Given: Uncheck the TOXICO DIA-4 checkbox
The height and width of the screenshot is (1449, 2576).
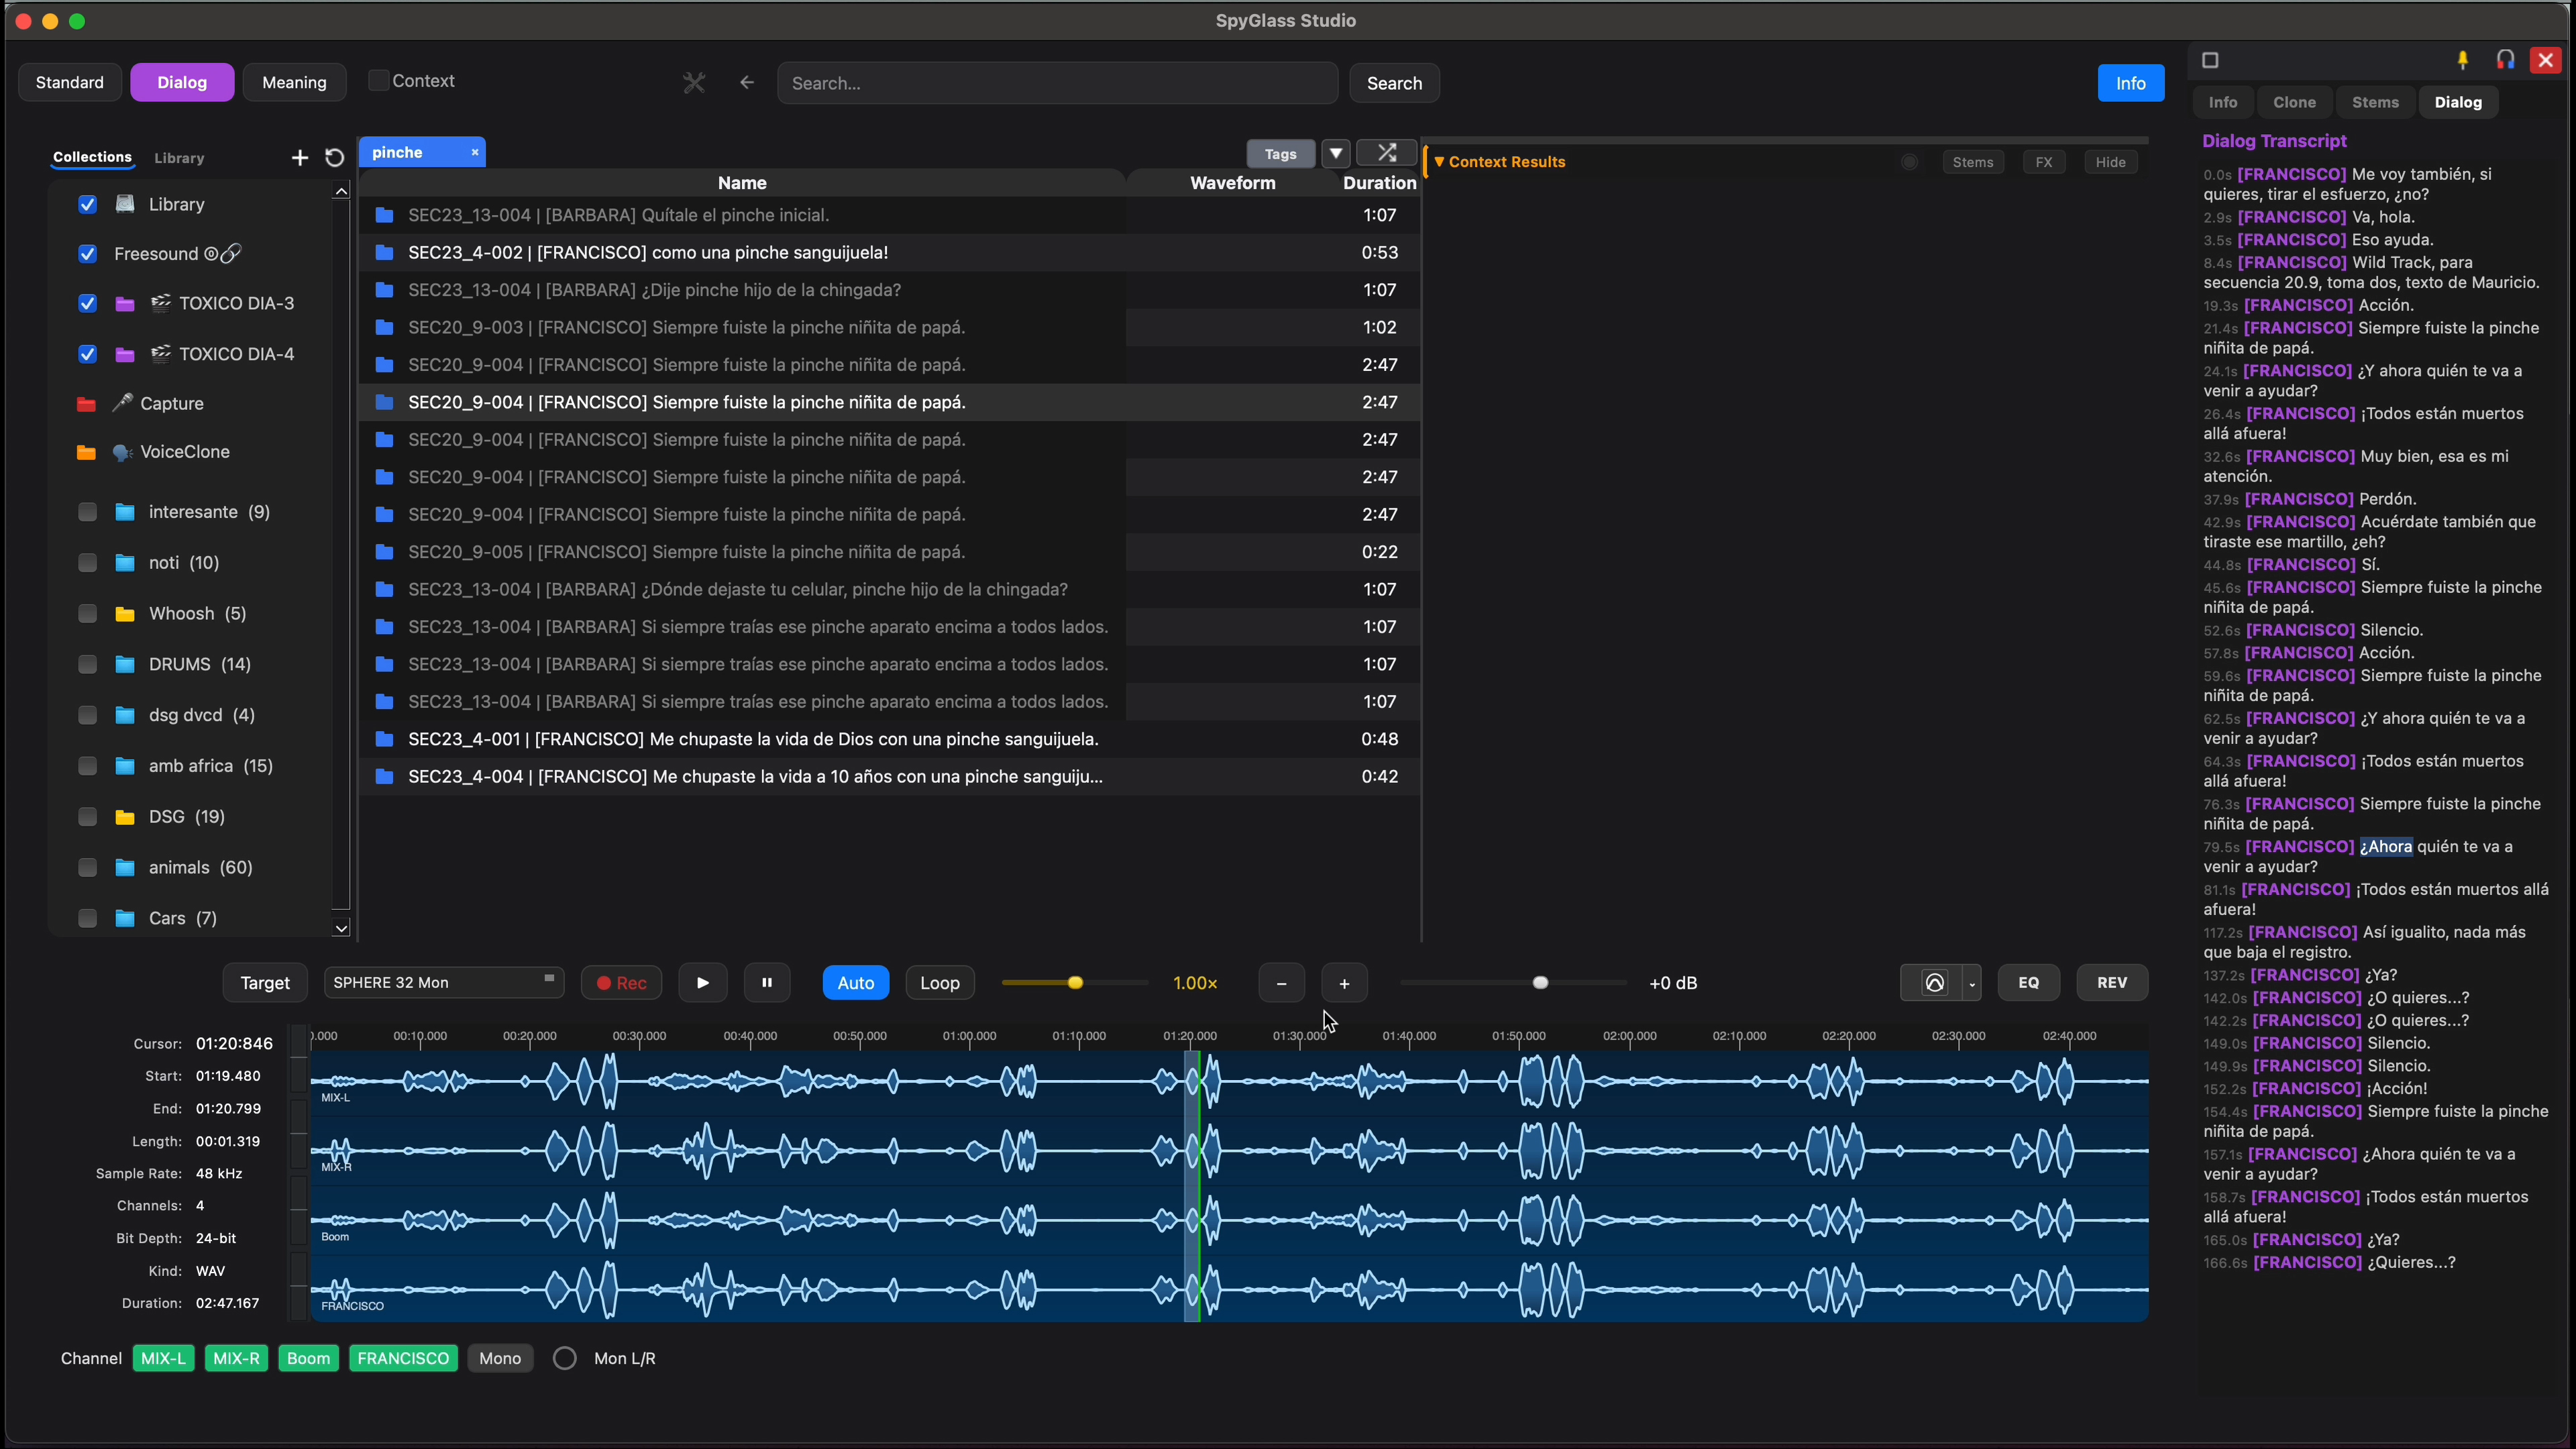Looking at the screenshot, I should coord(88,354).
